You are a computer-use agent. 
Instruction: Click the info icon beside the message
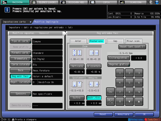click(x=7, y=10)
